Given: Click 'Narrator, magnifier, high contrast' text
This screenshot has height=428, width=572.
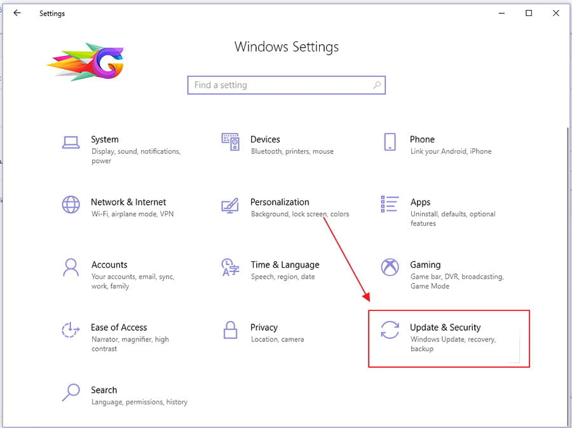Looking at the screenshot, I should pyautogui.click(x=130, y=344).
